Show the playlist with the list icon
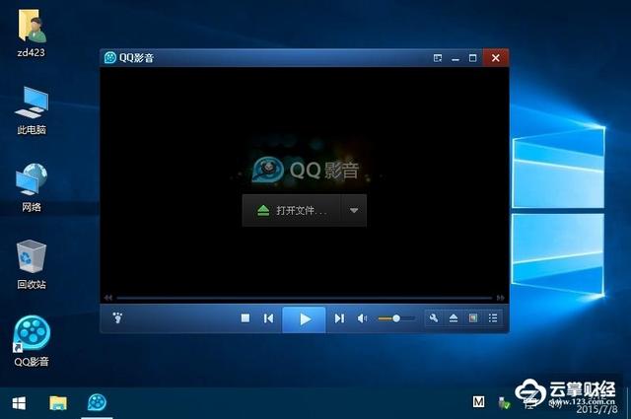 coord(493,318)
